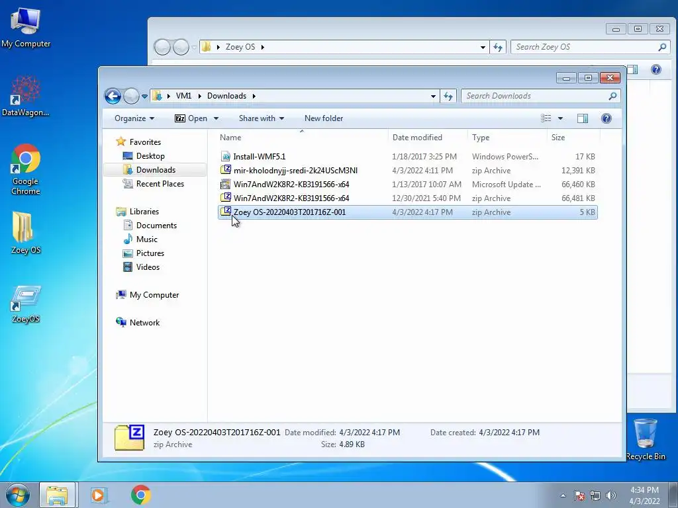Viewport: 678px width, 508px height.
Task: Sort by Type column
Action: (x=507, y=138)
